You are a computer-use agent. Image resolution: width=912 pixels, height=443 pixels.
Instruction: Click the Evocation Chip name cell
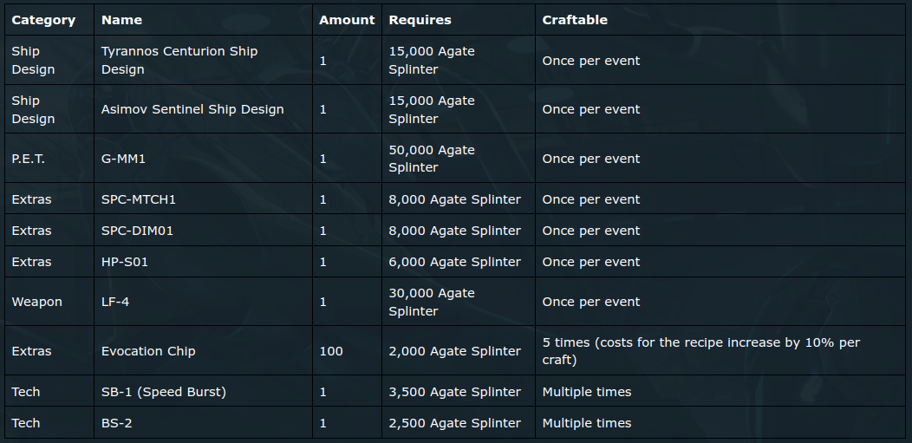(203, 350)
